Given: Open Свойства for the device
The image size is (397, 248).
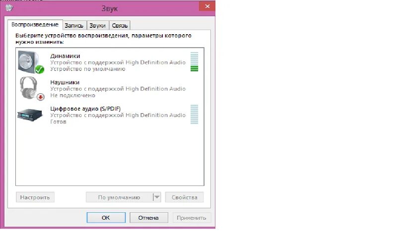Looking at the screenshot, I should point(184,197).
